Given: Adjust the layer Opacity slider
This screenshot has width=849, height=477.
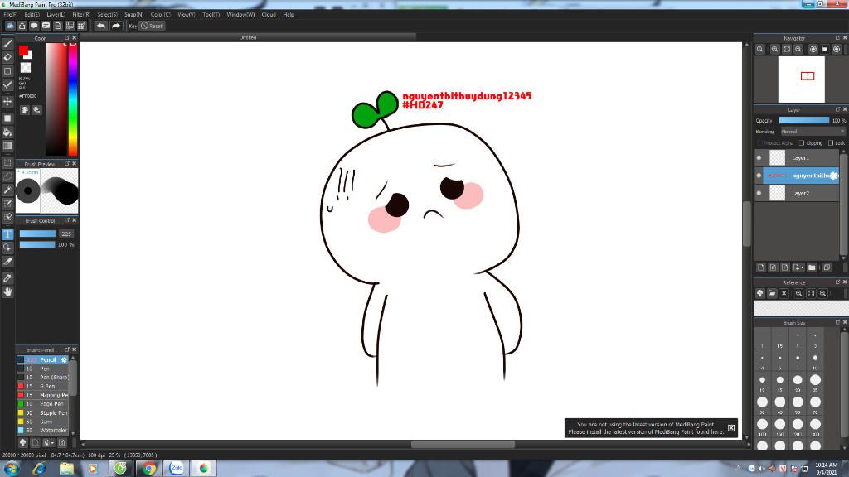Looking at the screenshot, I should (x=804, y=120).
